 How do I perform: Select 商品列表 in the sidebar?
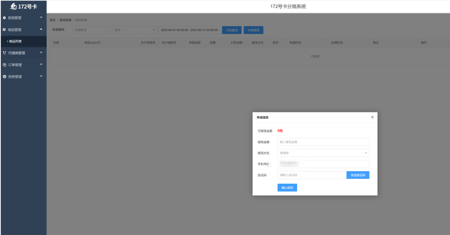click(x=15, y=41)
